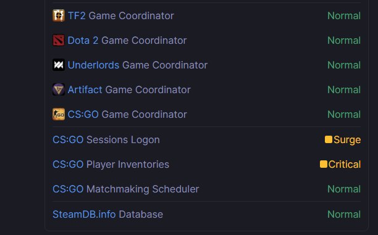Click the yellow square beside Critical
The height and width of the screenshot is (235, 378).
point(323,164)
